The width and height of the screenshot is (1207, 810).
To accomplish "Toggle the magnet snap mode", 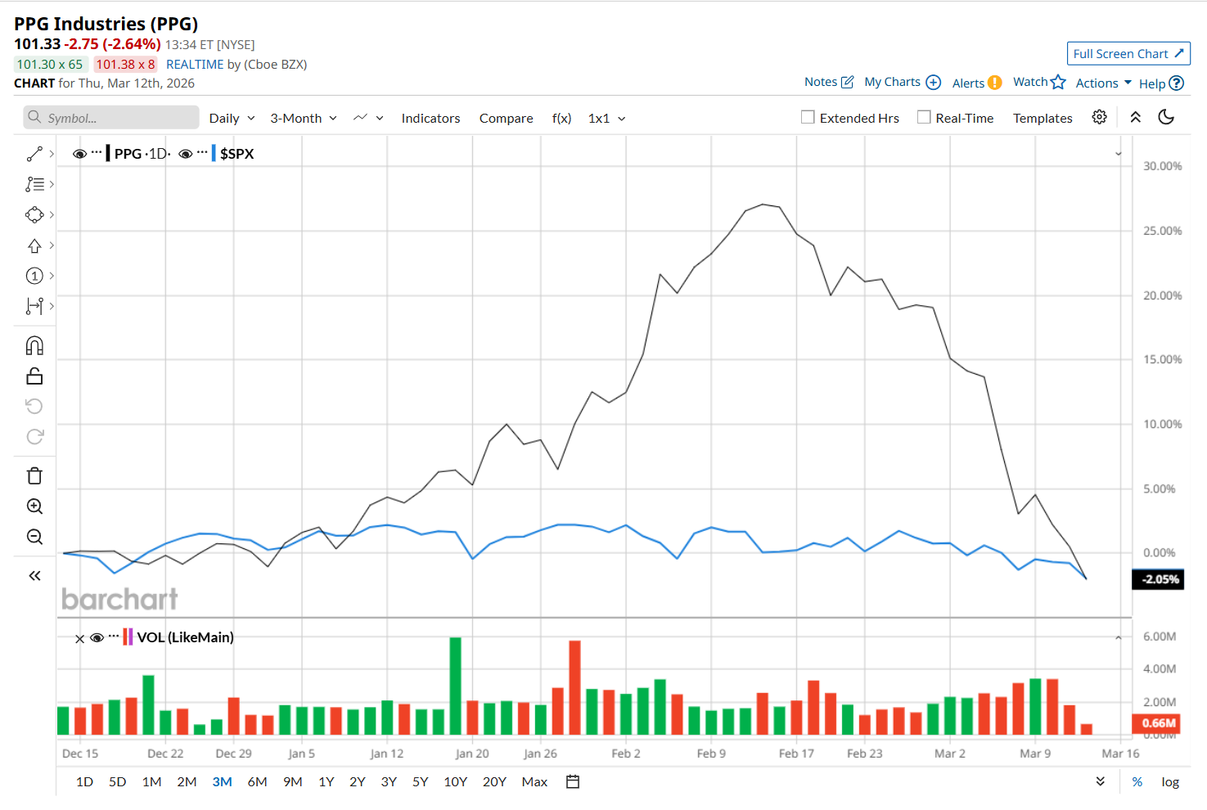I will point(34,345).
